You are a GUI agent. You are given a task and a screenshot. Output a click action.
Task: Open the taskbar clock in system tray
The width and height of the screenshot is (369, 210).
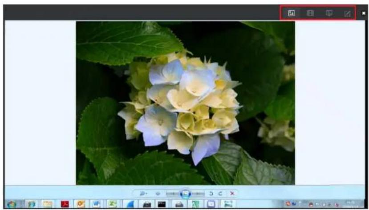[352, 204]
